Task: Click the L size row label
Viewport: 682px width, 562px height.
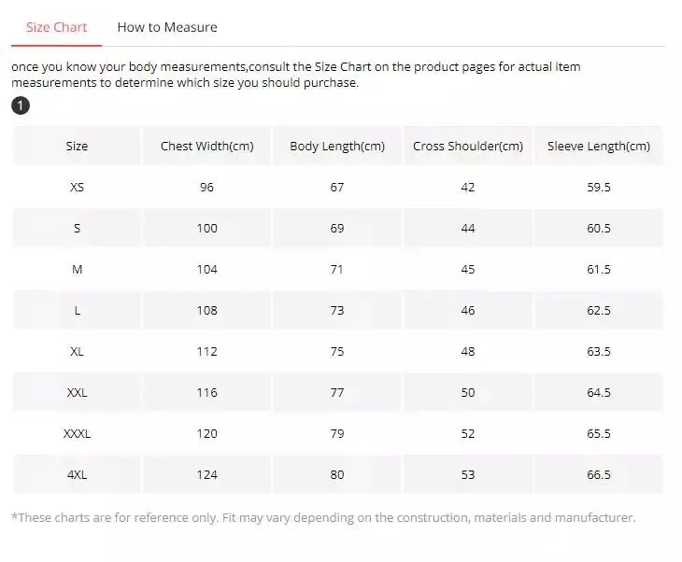Action: click(77, 310)
